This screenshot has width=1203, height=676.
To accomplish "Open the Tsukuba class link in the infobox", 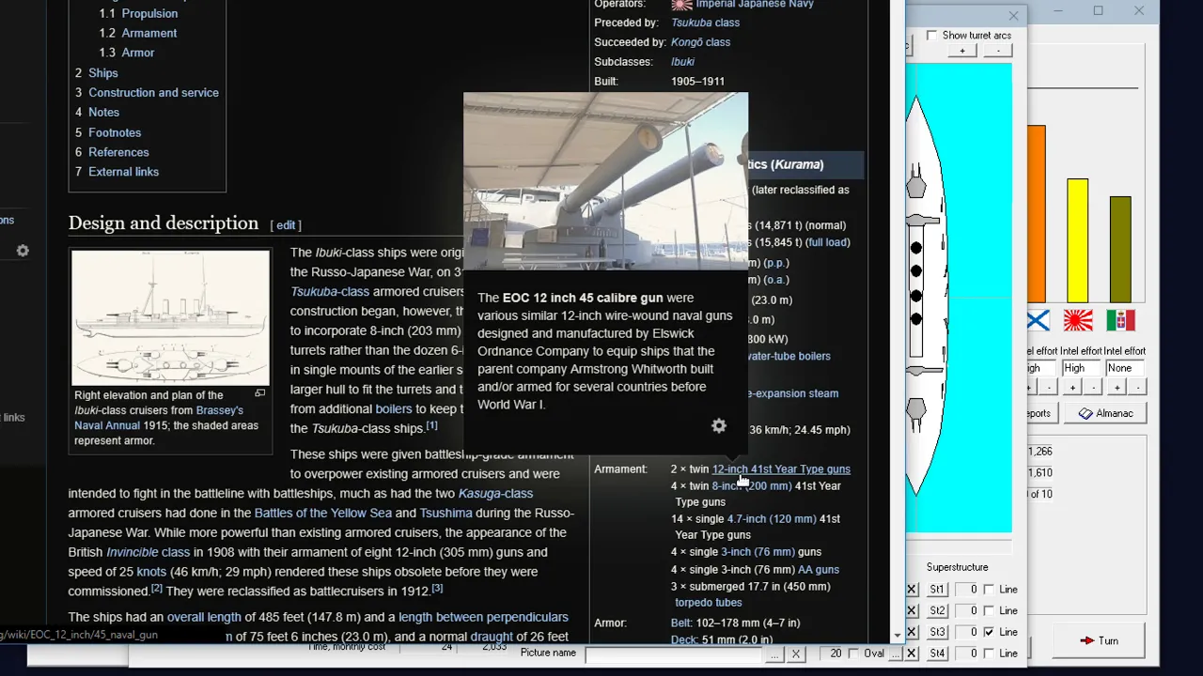I will [705, 23].
